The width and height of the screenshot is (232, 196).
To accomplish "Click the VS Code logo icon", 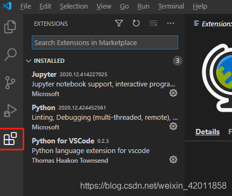I will point(7,6).
